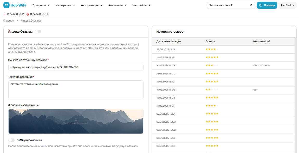
Task: Click the breadcrumb chevron after Главная
Action: tap(17, 20)
